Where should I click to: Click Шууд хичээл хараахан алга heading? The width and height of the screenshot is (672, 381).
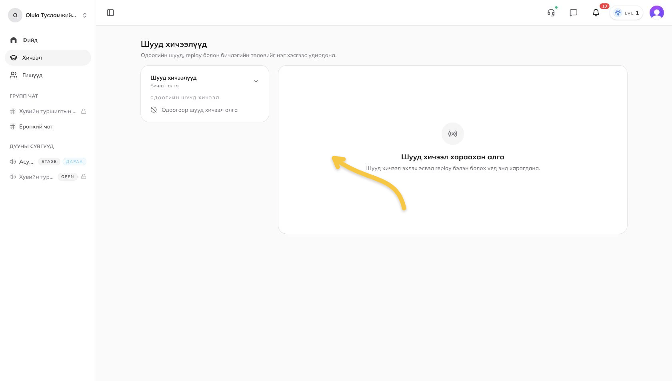coord(453,157)
